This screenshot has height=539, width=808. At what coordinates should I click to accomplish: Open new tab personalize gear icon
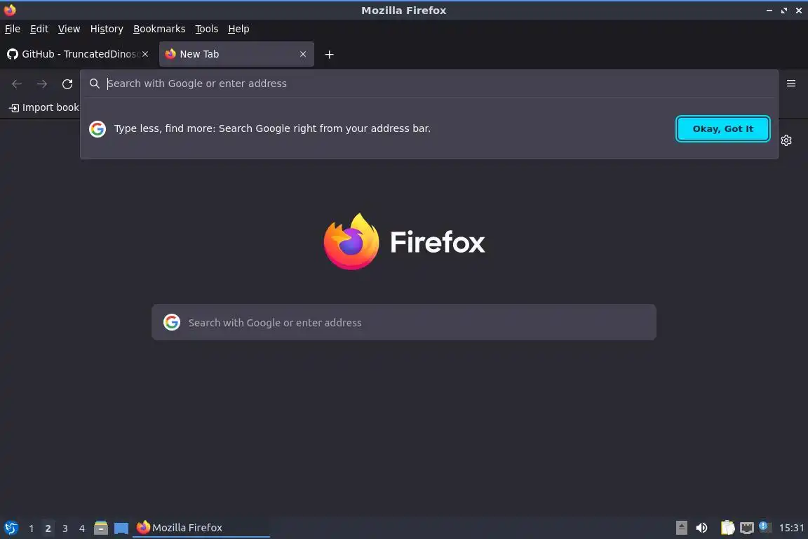(786, 140)
